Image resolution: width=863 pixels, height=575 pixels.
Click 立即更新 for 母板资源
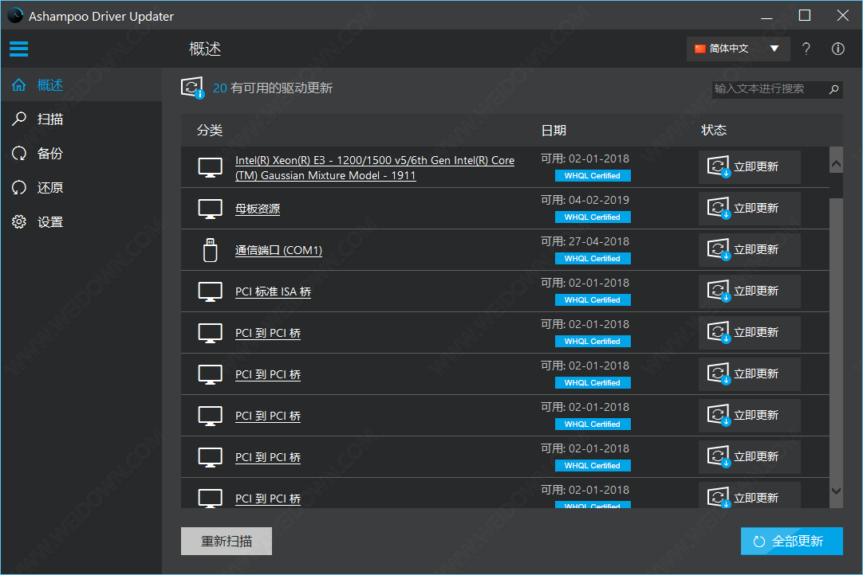749,209
